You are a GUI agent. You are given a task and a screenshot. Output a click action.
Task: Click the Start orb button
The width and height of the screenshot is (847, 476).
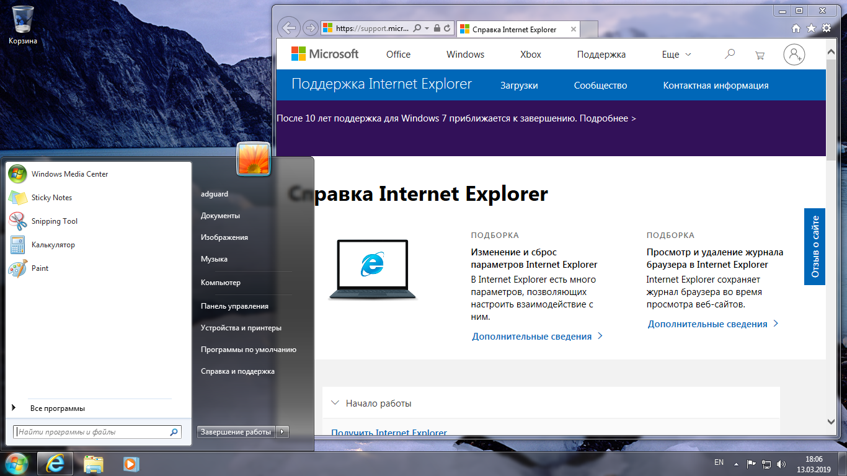16,464
